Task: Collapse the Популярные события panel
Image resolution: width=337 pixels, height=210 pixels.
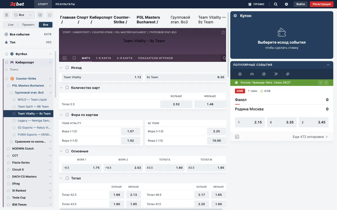Action: (x=328, y=65)
